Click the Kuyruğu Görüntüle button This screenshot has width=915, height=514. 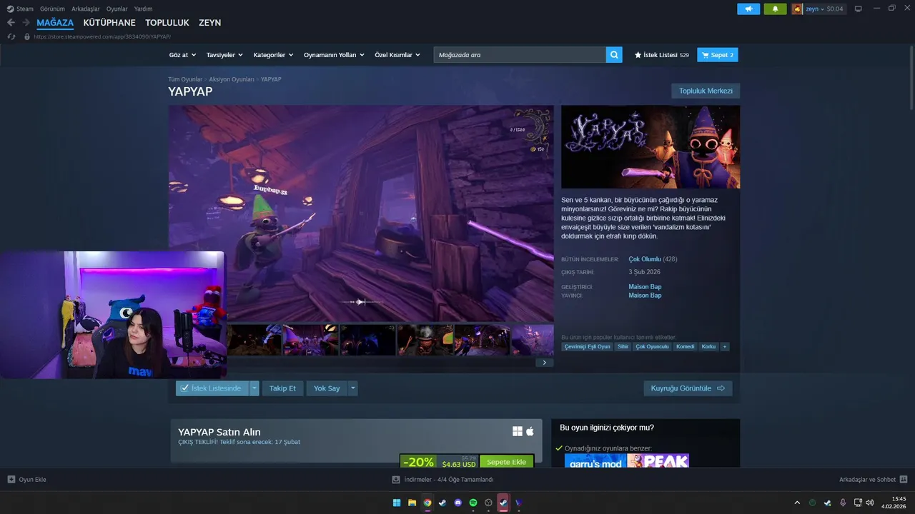[x=688, y=388]
